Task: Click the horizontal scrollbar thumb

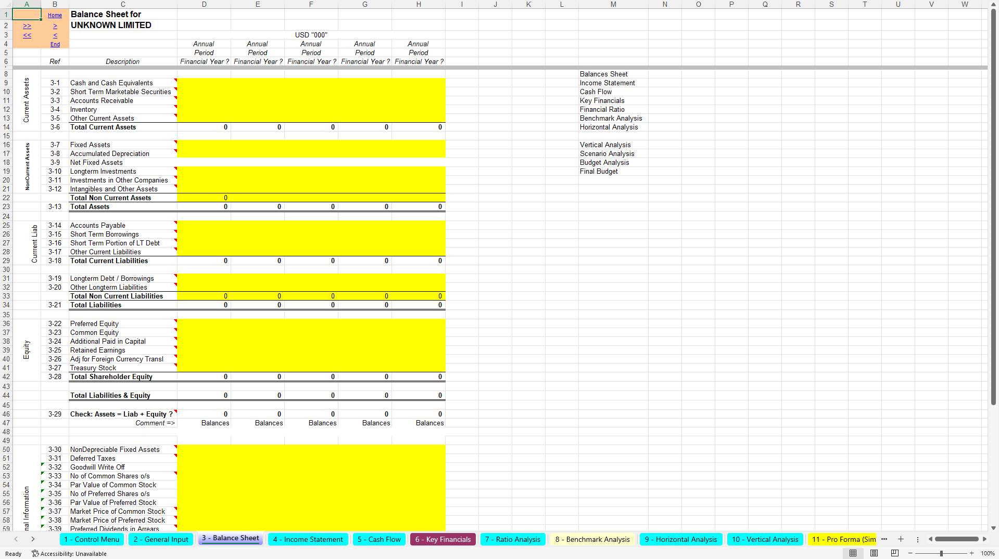Action: tap(957, 539)
